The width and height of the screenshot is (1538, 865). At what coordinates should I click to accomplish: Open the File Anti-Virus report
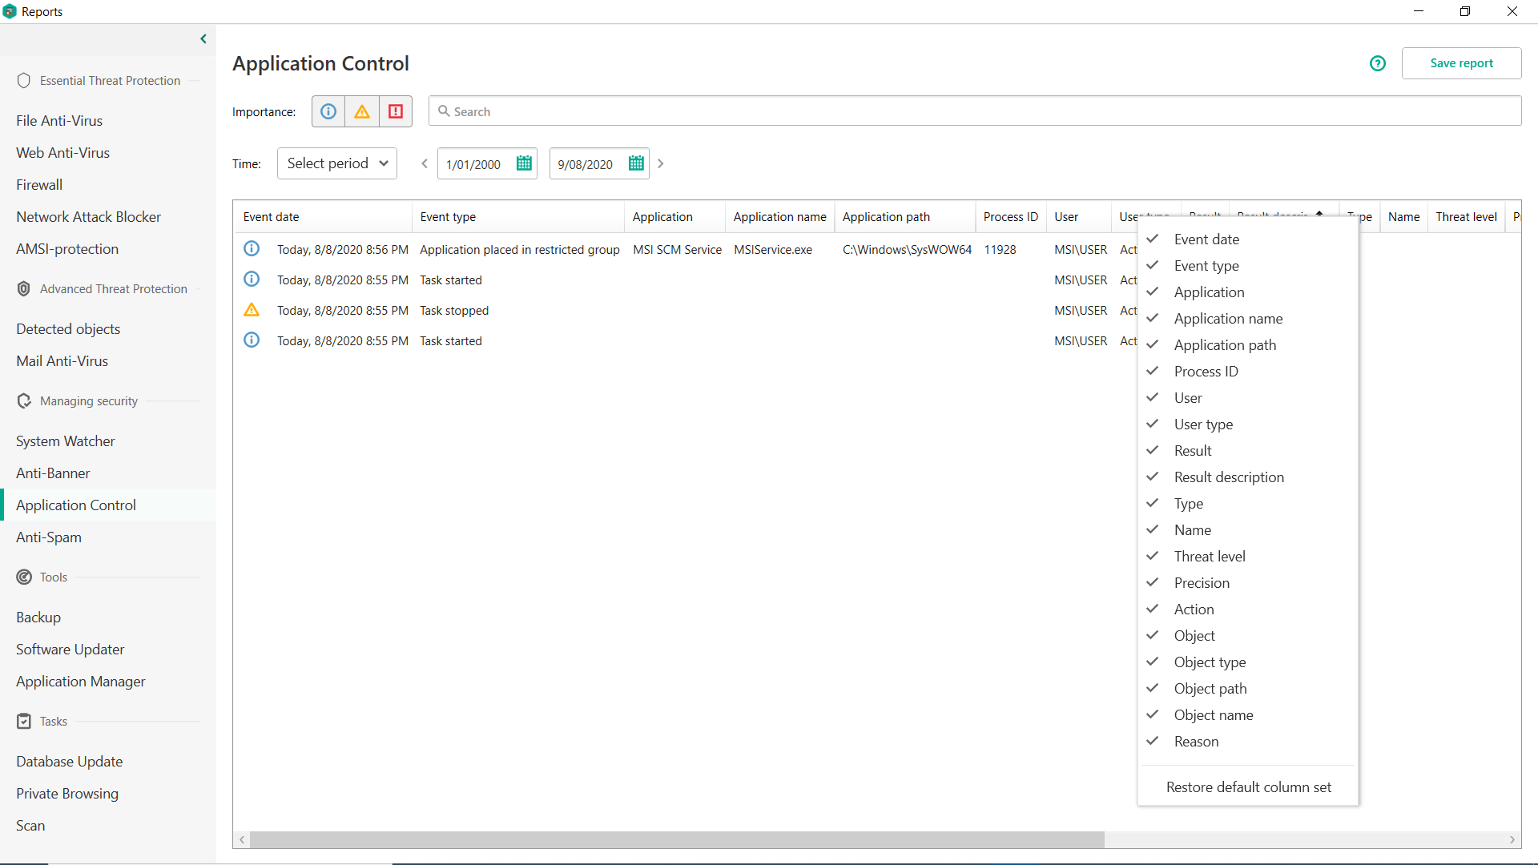[x=59, y=120]
